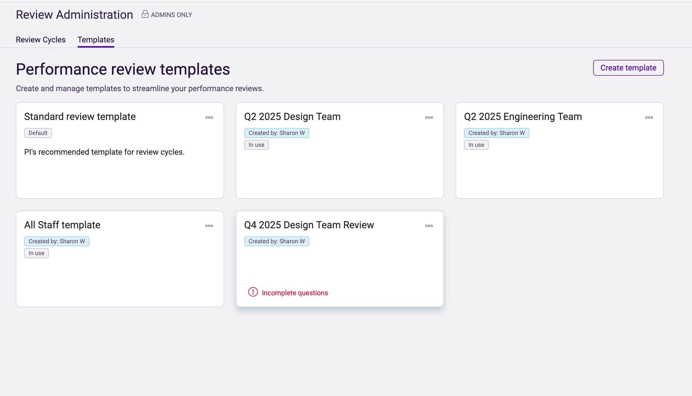Open Q2 2025 Design Team options menu
The width and height of the screenshot is (692, 396).
[x=429, y=117]
